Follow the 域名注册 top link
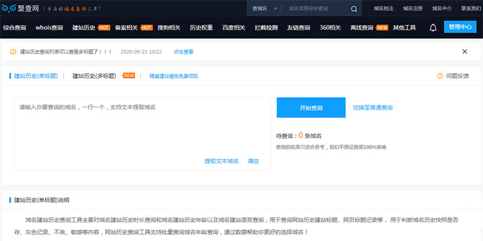The image size is (483, 241). pyautogui.click(x=413, y=9)
